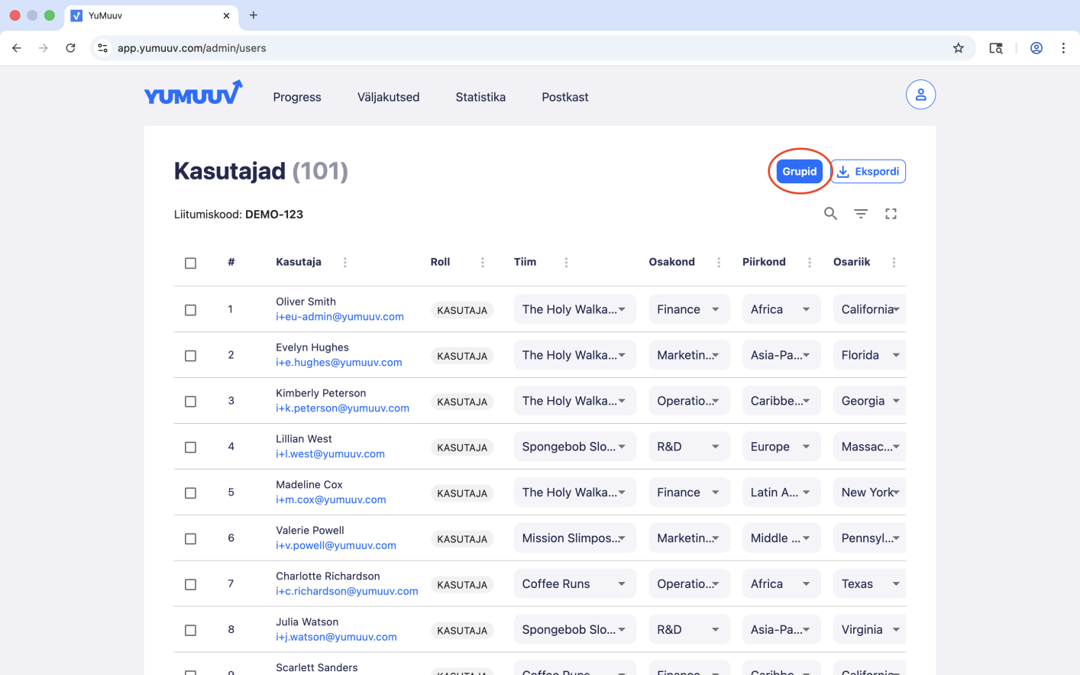Open the Väljakutsed menu item
Screen dimensions: 1080x675
[x=388, y=97]
